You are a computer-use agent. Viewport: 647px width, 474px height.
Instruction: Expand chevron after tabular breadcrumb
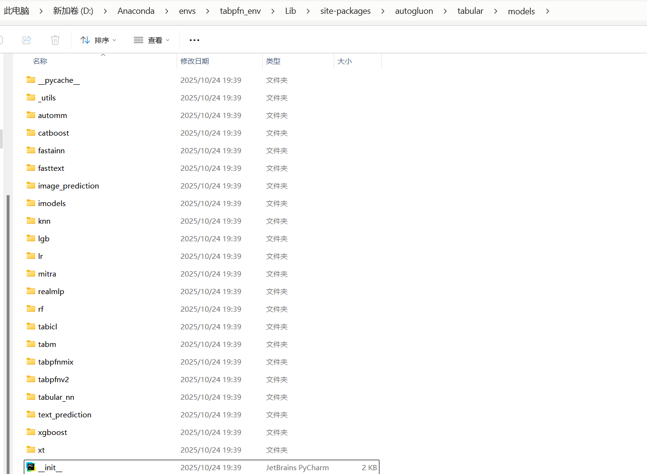[496, 11]
